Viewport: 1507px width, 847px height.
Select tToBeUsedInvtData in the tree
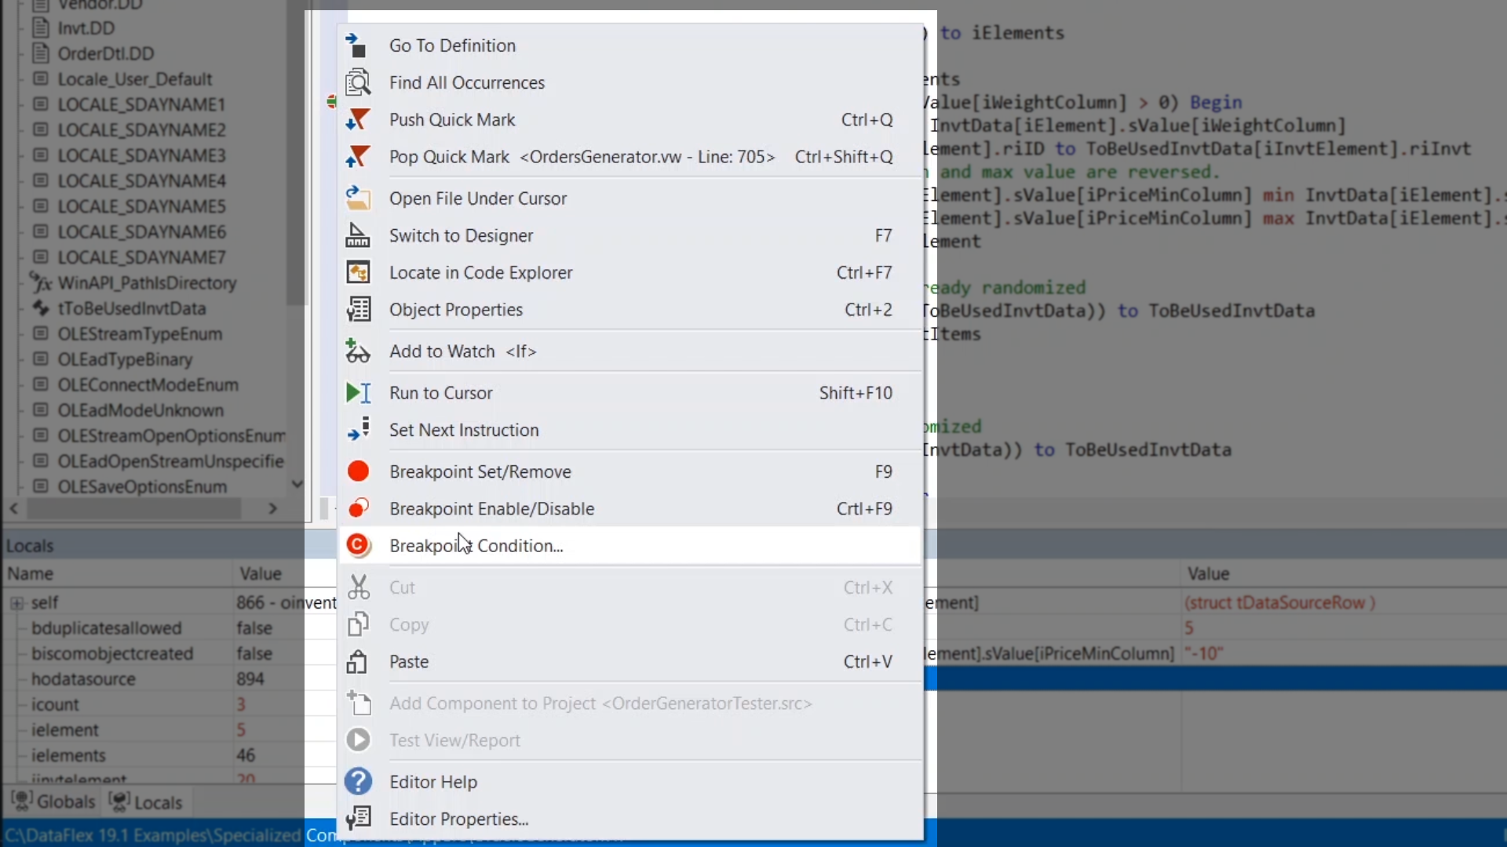point(131,308)
